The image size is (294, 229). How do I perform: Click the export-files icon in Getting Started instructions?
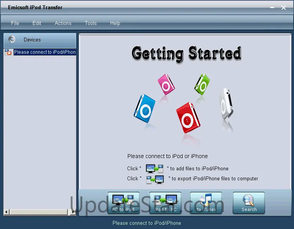point(155,180)
